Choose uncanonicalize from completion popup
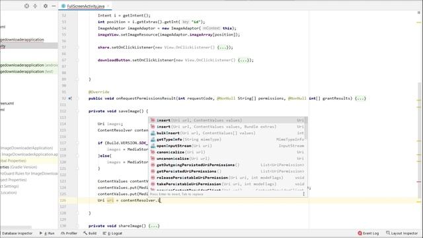 coord(227,159)
